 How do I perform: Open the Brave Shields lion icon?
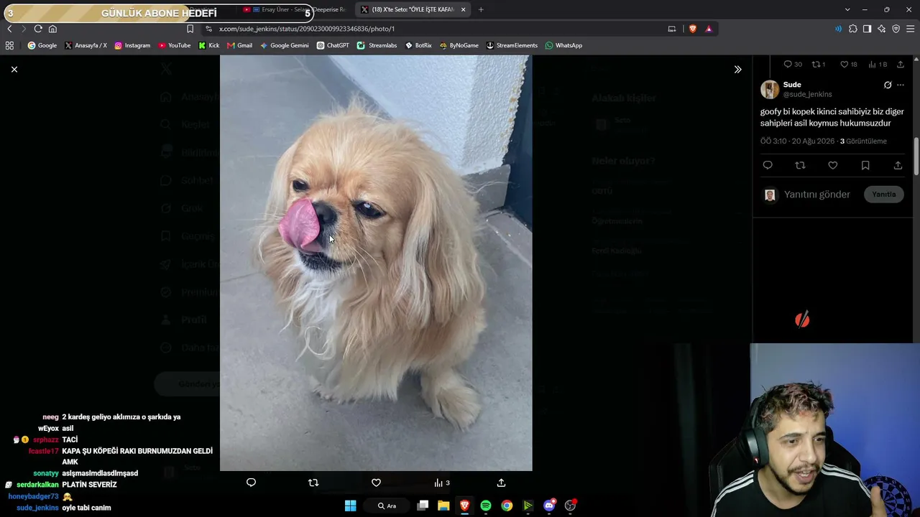click(693, 29)
